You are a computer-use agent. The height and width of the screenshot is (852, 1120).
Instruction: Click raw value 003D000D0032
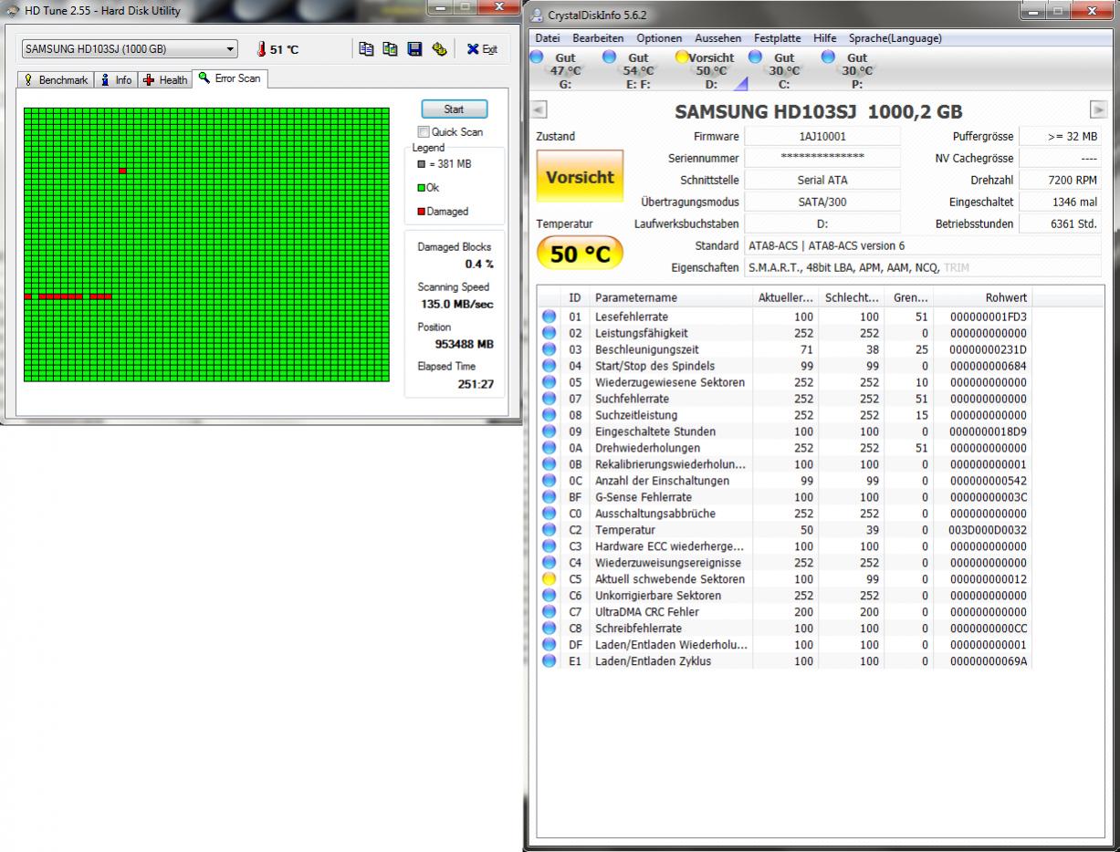[988, 530]
